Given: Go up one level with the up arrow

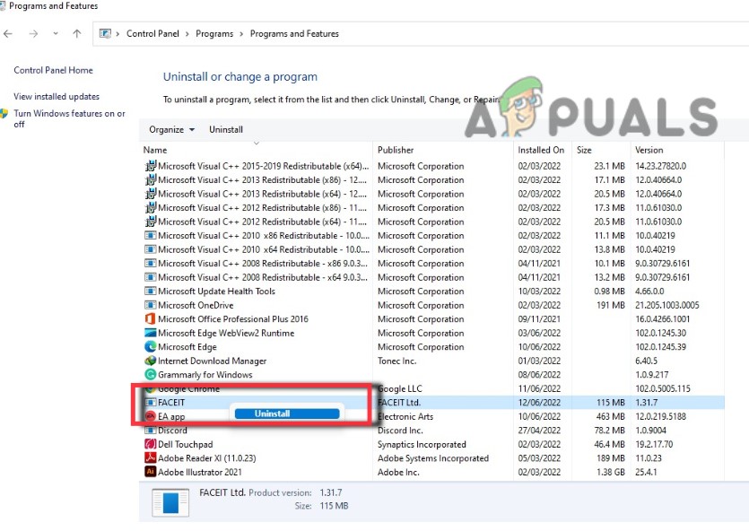Looking at the screenshot, I should (77, 33).
